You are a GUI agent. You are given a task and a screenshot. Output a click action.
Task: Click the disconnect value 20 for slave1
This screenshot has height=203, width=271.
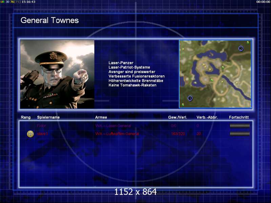pos(199,134)
